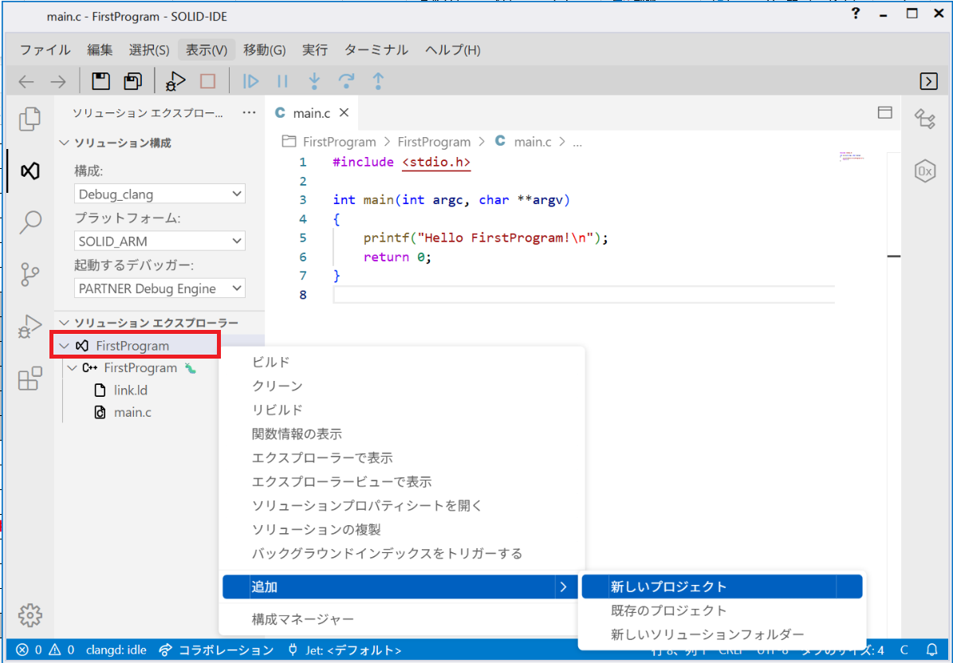953x663 pixels.
Task: Open the 実行 menu
Action: click(x=314, y=49)
